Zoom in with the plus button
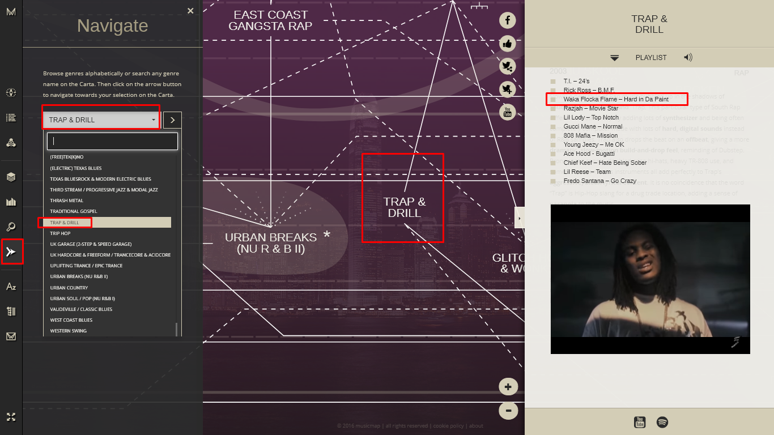Viewport: 774px width, 435px height. (508, 387)
